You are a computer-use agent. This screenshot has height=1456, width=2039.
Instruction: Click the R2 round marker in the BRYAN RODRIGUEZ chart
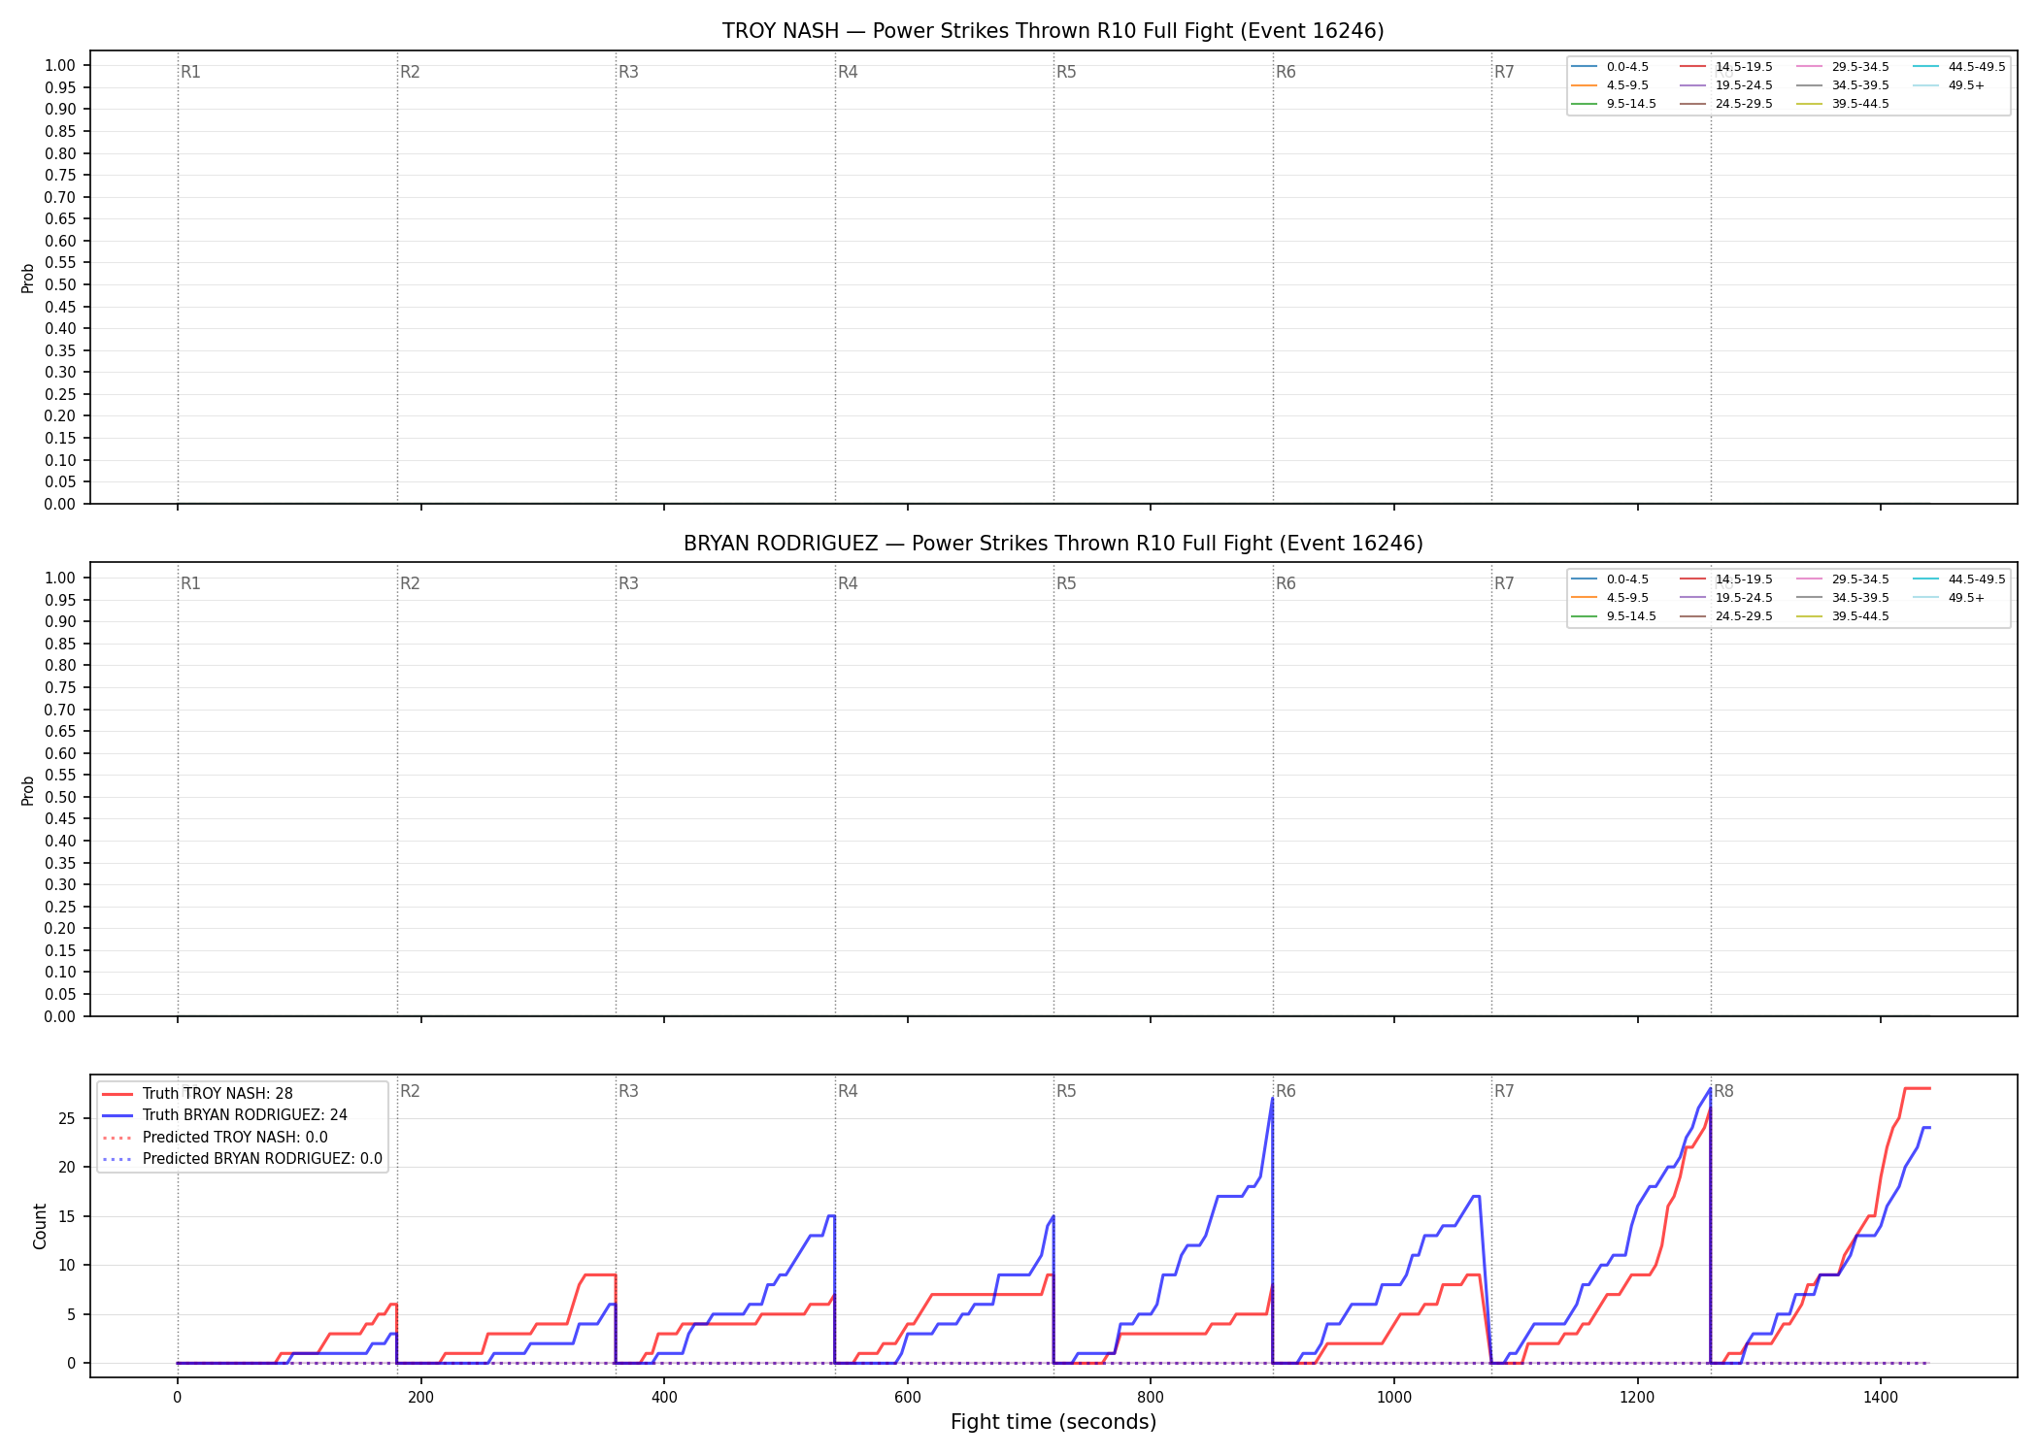click(x=410, y=583)
